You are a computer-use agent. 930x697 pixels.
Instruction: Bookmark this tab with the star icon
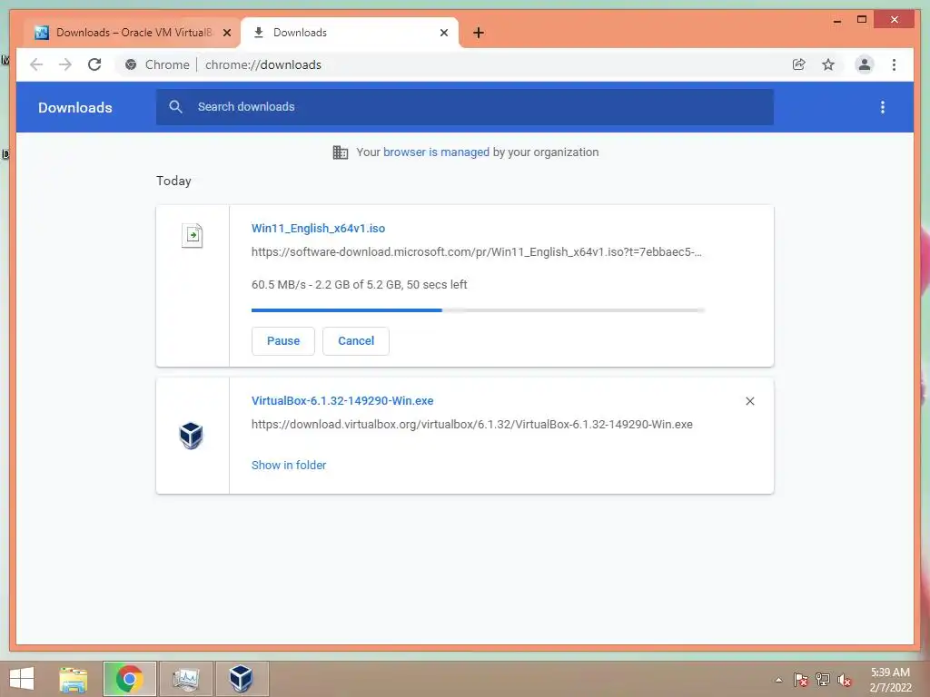pyautogui.click(x=828, y=64)
